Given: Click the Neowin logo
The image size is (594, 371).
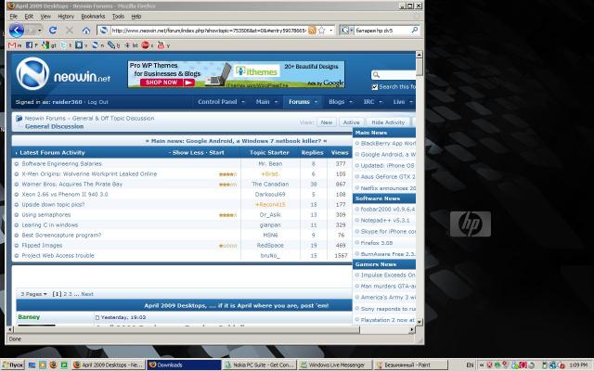Looking at the screenshot, I should point(63,74).
